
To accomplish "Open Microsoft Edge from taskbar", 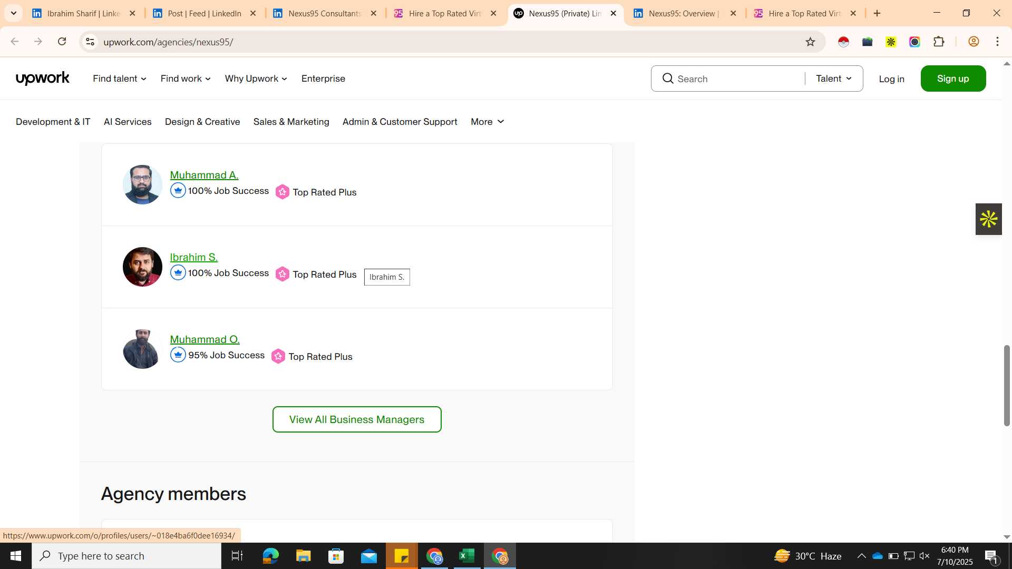I will click(x=270, y=556).
